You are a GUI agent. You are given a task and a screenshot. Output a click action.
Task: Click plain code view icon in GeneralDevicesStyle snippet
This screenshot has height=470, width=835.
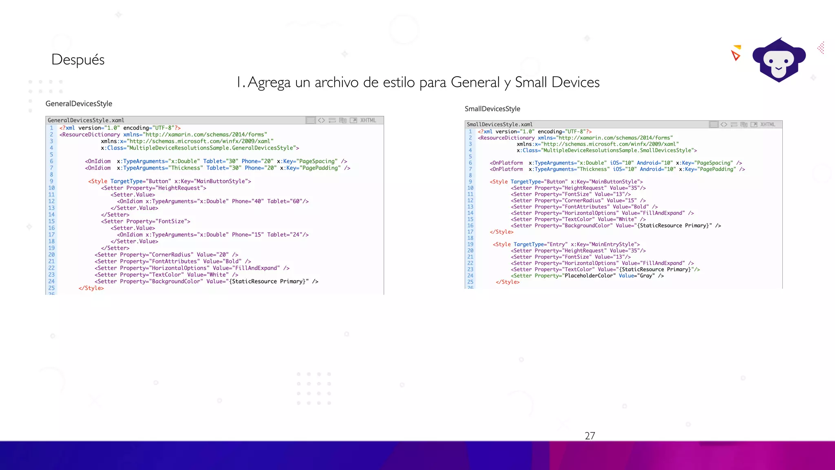click(321, 120)
